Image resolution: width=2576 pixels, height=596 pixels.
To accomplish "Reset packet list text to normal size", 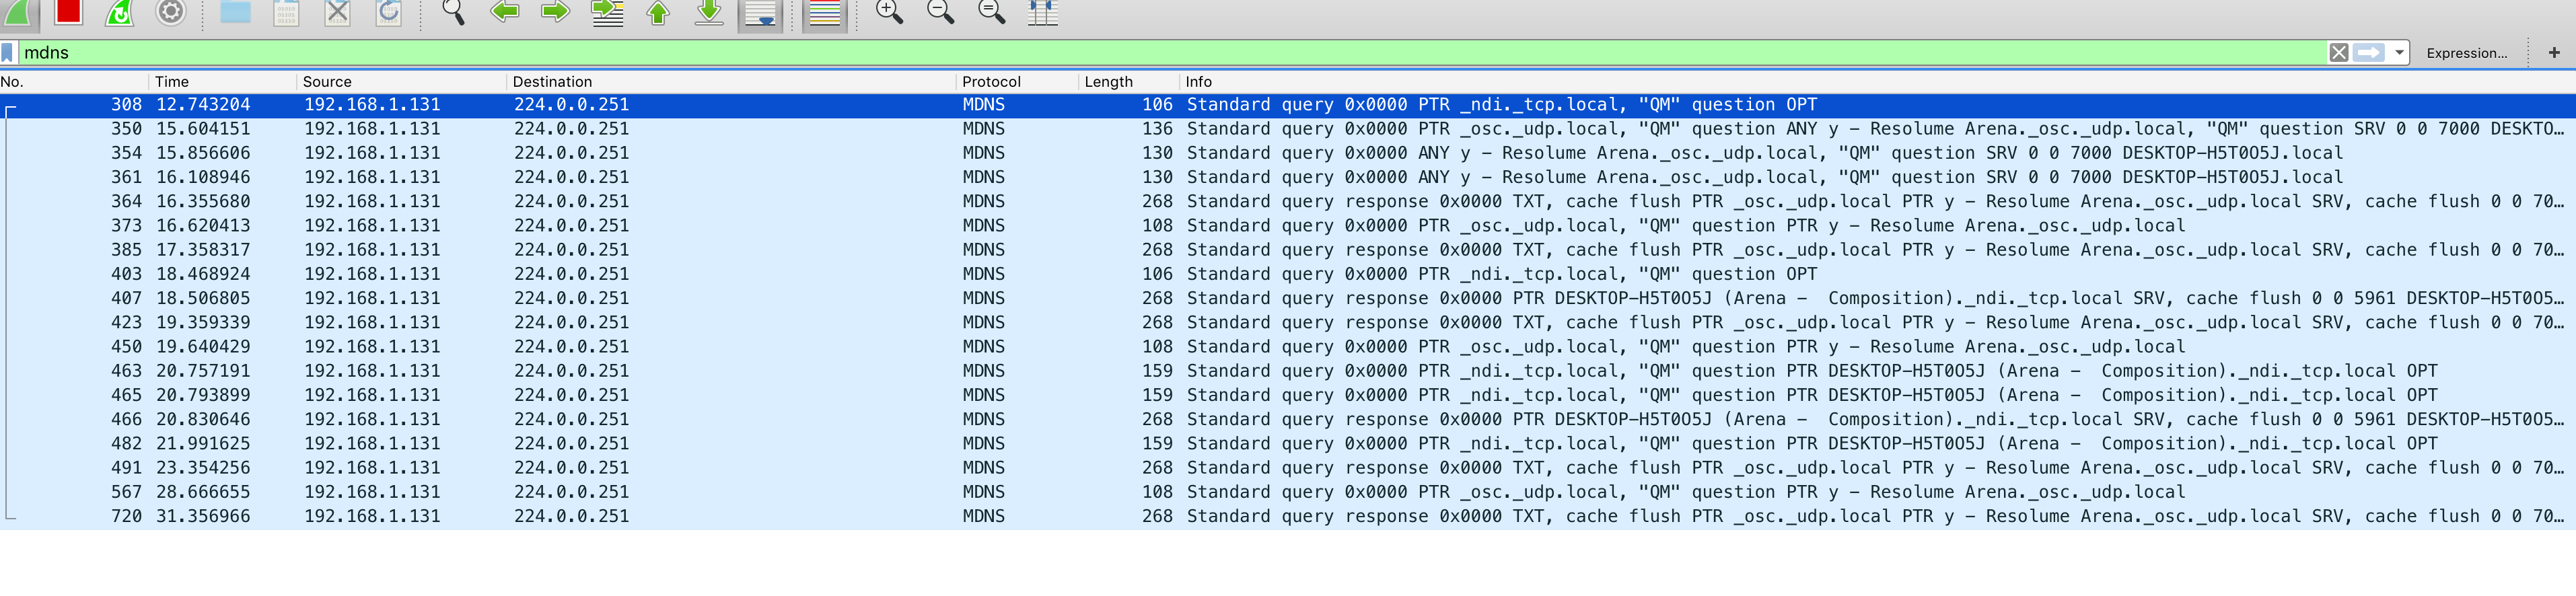I will (x=991, y=12).
